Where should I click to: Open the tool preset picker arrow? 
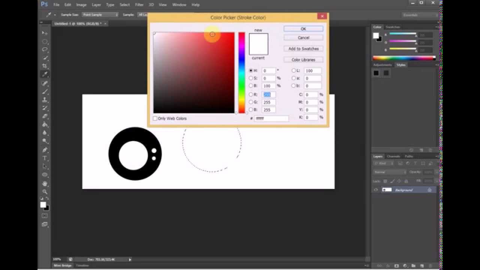55,15
